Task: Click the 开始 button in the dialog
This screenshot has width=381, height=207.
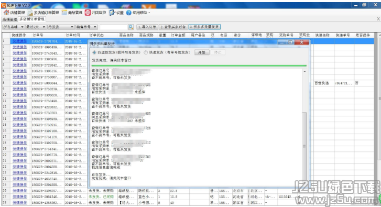Action: click(202, 52)
